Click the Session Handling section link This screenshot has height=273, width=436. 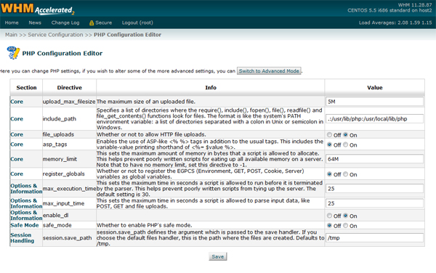click(23, 237)
